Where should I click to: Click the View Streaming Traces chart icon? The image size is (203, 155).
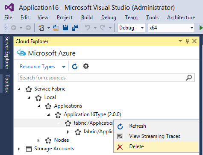120,136
